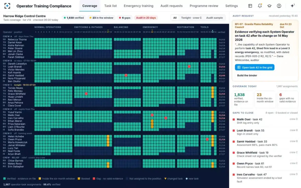This screenshot has height=188, width=301.
Task: Open the Settings tab
Action: pos(232,6)
